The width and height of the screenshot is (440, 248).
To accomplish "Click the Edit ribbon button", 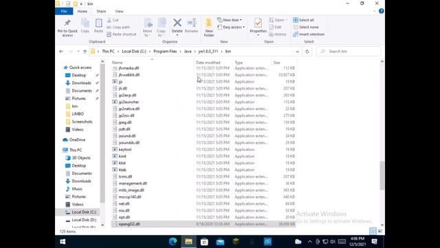I will click(x=275, y=28).
